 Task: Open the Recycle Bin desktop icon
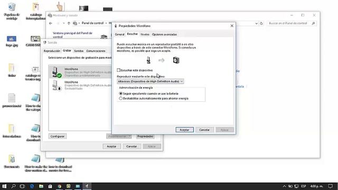click(x=12, y=11)
